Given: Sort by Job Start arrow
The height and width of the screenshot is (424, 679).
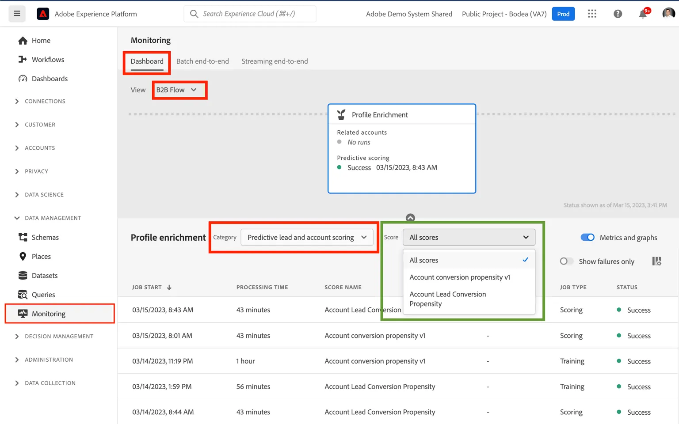Looking at the screenshot, I should [x=169, y=288].
